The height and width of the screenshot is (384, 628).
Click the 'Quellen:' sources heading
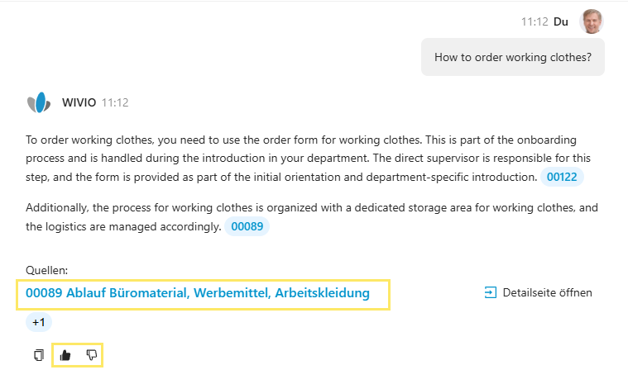point(47,270)
